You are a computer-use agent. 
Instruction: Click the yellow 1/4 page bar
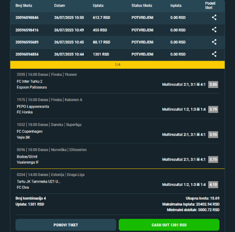coord(117,64)
